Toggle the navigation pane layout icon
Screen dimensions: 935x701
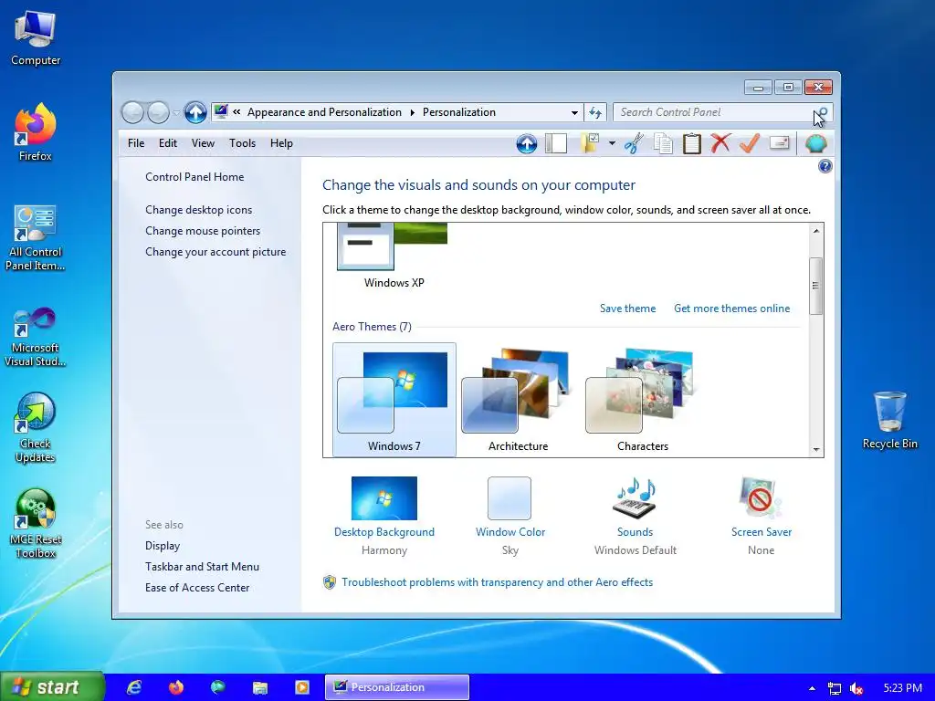(x=556, y=143)
